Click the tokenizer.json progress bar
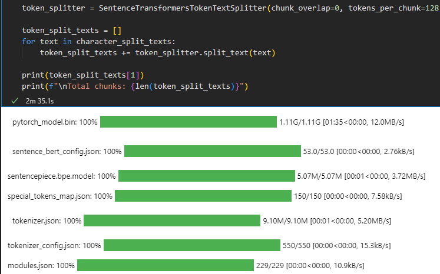The image size is (440, 274). coord(172,220)
